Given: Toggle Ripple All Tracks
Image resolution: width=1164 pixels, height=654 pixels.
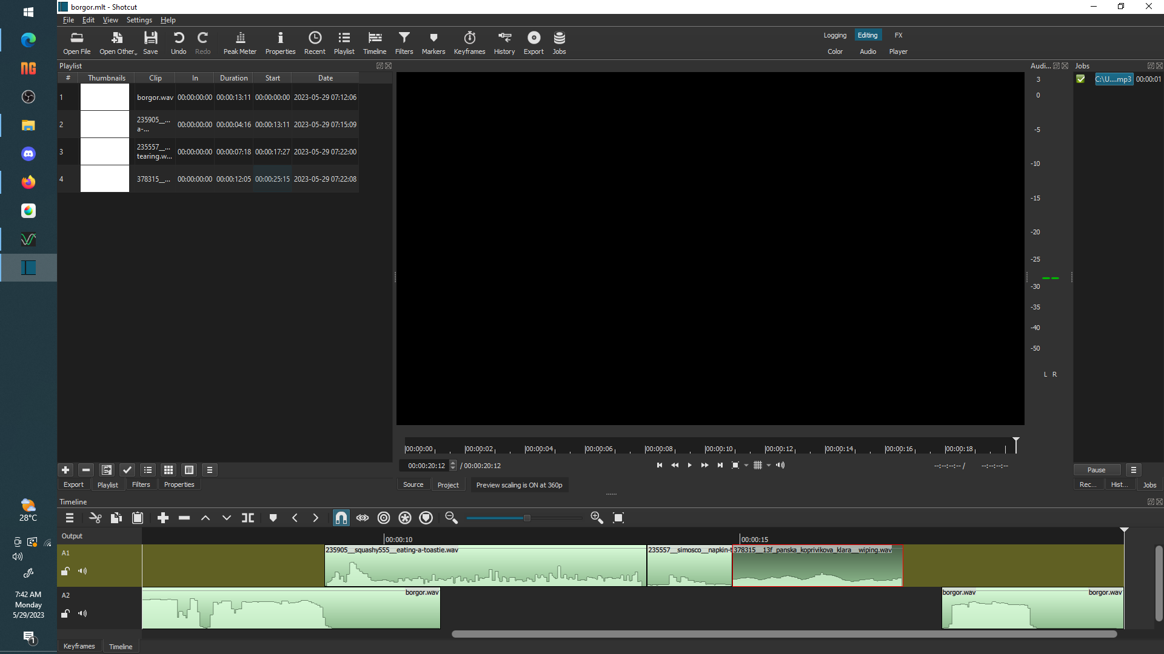Looking at the screenshot, I should point(405,518).
